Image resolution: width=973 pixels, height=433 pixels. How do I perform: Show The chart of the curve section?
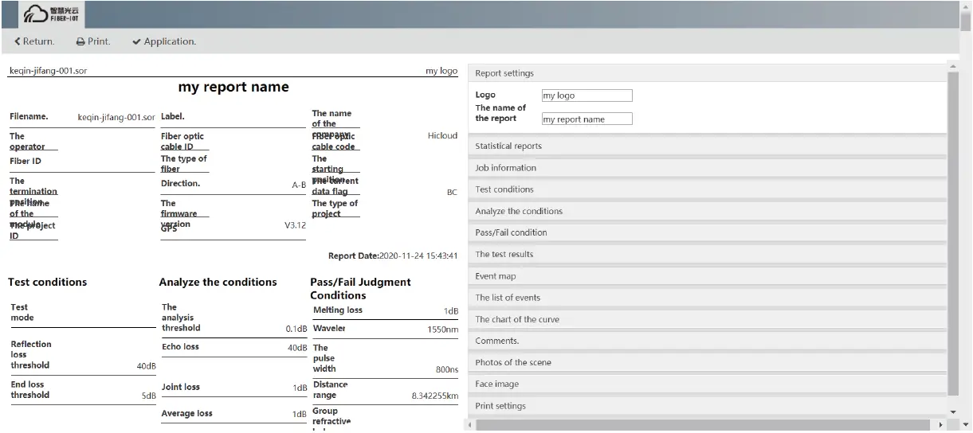point(517,319)
